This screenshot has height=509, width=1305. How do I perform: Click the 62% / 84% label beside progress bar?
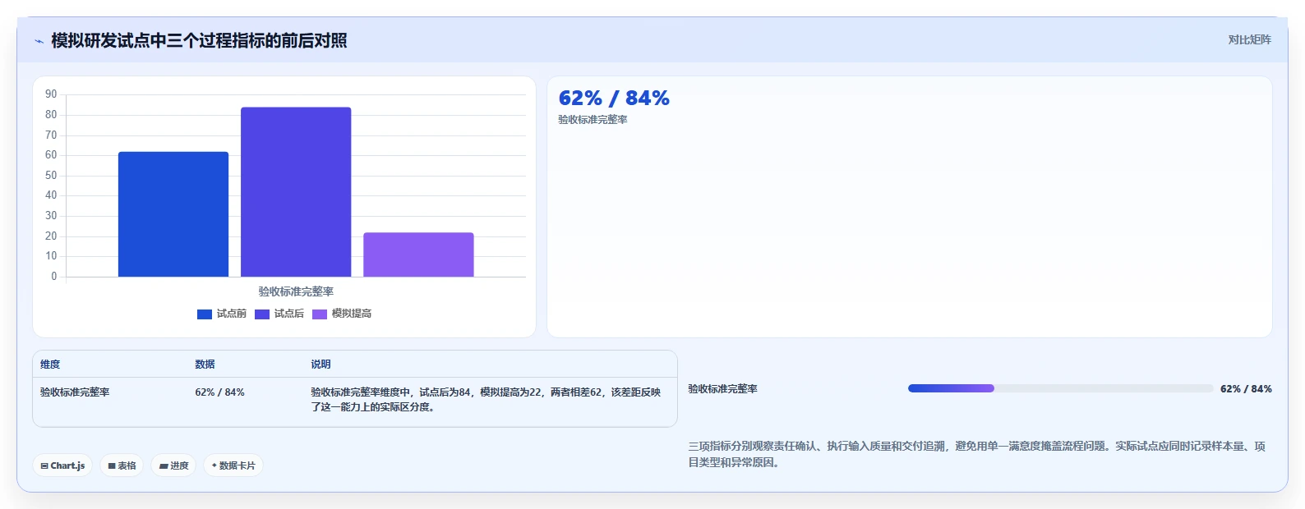(1246, 389)
